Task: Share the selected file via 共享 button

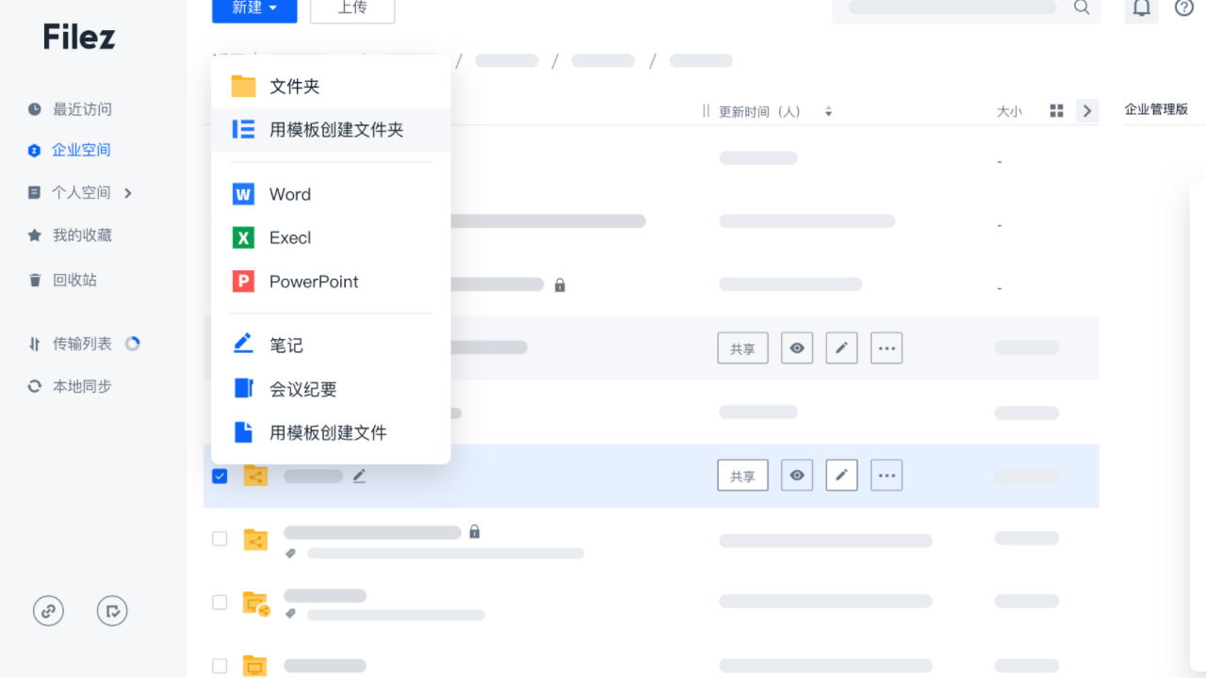Action: [742, 475]
